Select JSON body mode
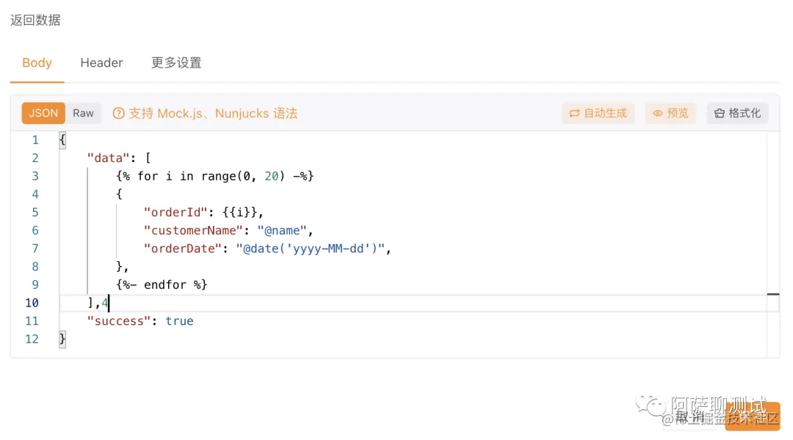 [x=44, y=113]
